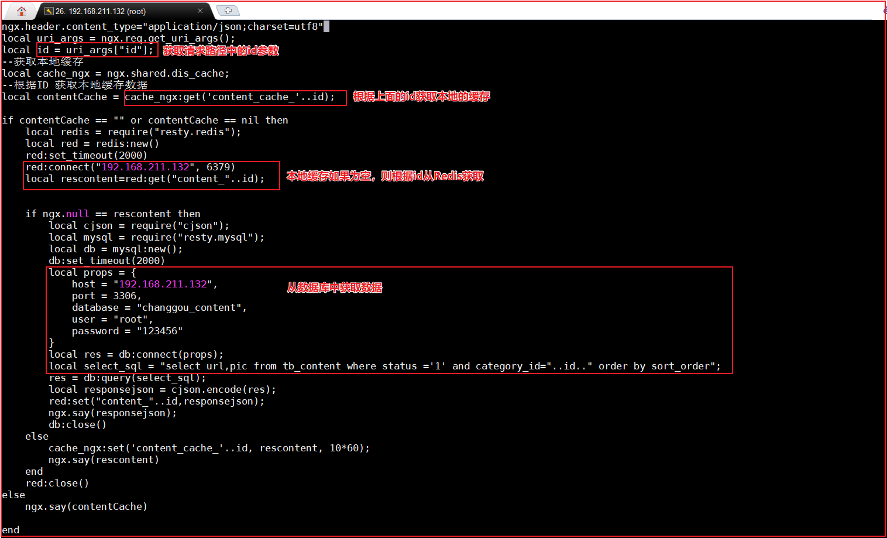Click the line 'local props = {'
Viewport: 887px width, 538px height.
[92, 272]
